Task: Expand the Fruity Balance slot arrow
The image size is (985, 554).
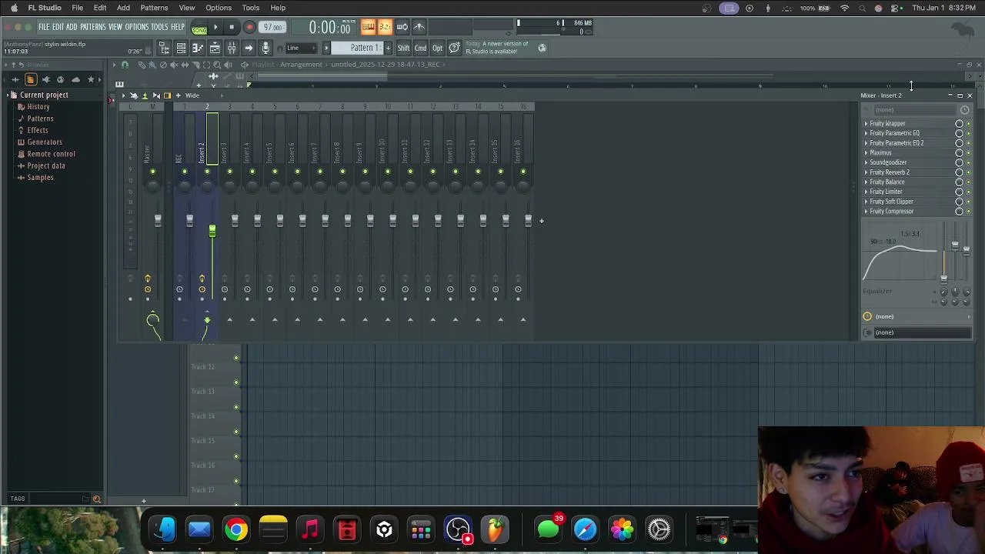Action: click(x=866, y=182)
